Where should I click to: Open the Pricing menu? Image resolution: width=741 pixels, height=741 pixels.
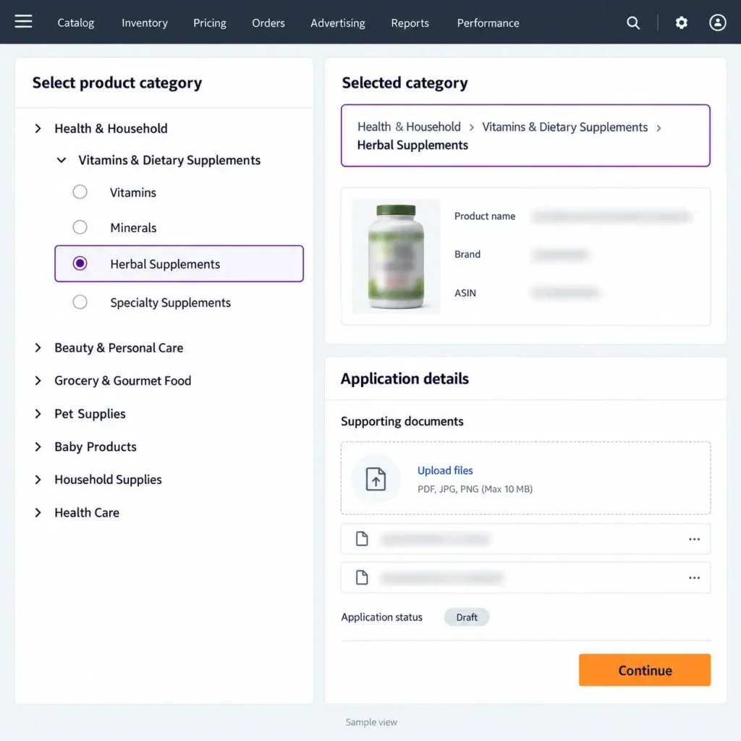[210, 22]
